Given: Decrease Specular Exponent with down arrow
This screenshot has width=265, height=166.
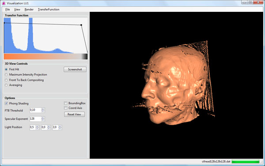Looking at the screenshot, I should click(43, 120).
